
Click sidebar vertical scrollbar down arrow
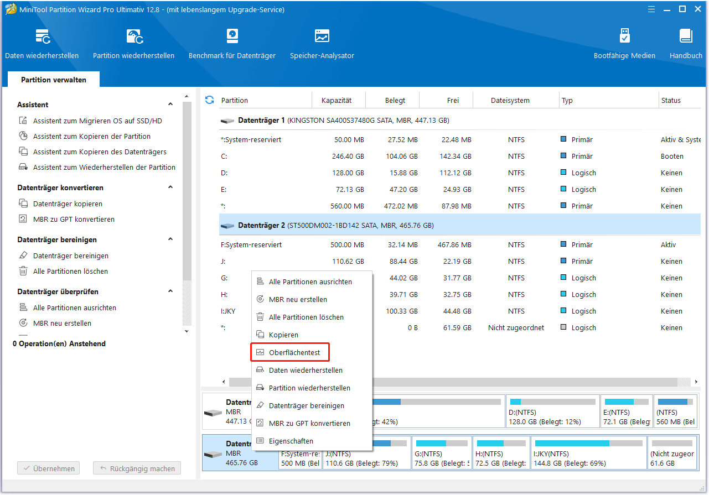tap(187, 331)
